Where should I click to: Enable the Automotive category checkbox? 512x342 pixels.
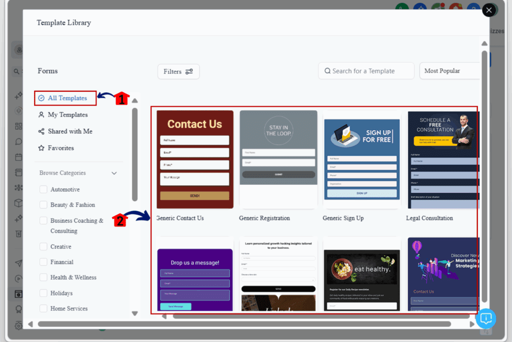pos(43,189)
